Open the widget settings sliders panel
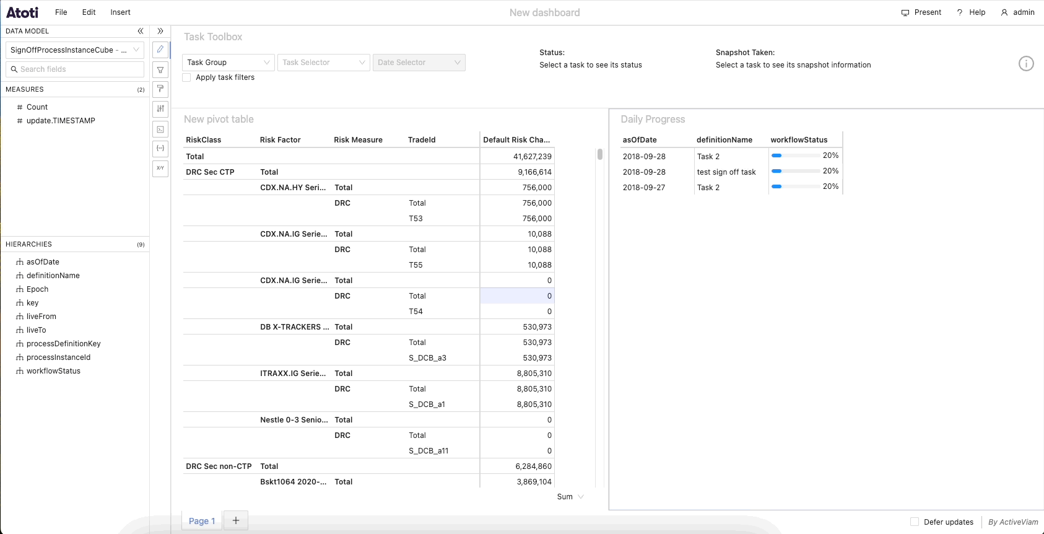1044x534 pixels. click(x=160, y=109)
